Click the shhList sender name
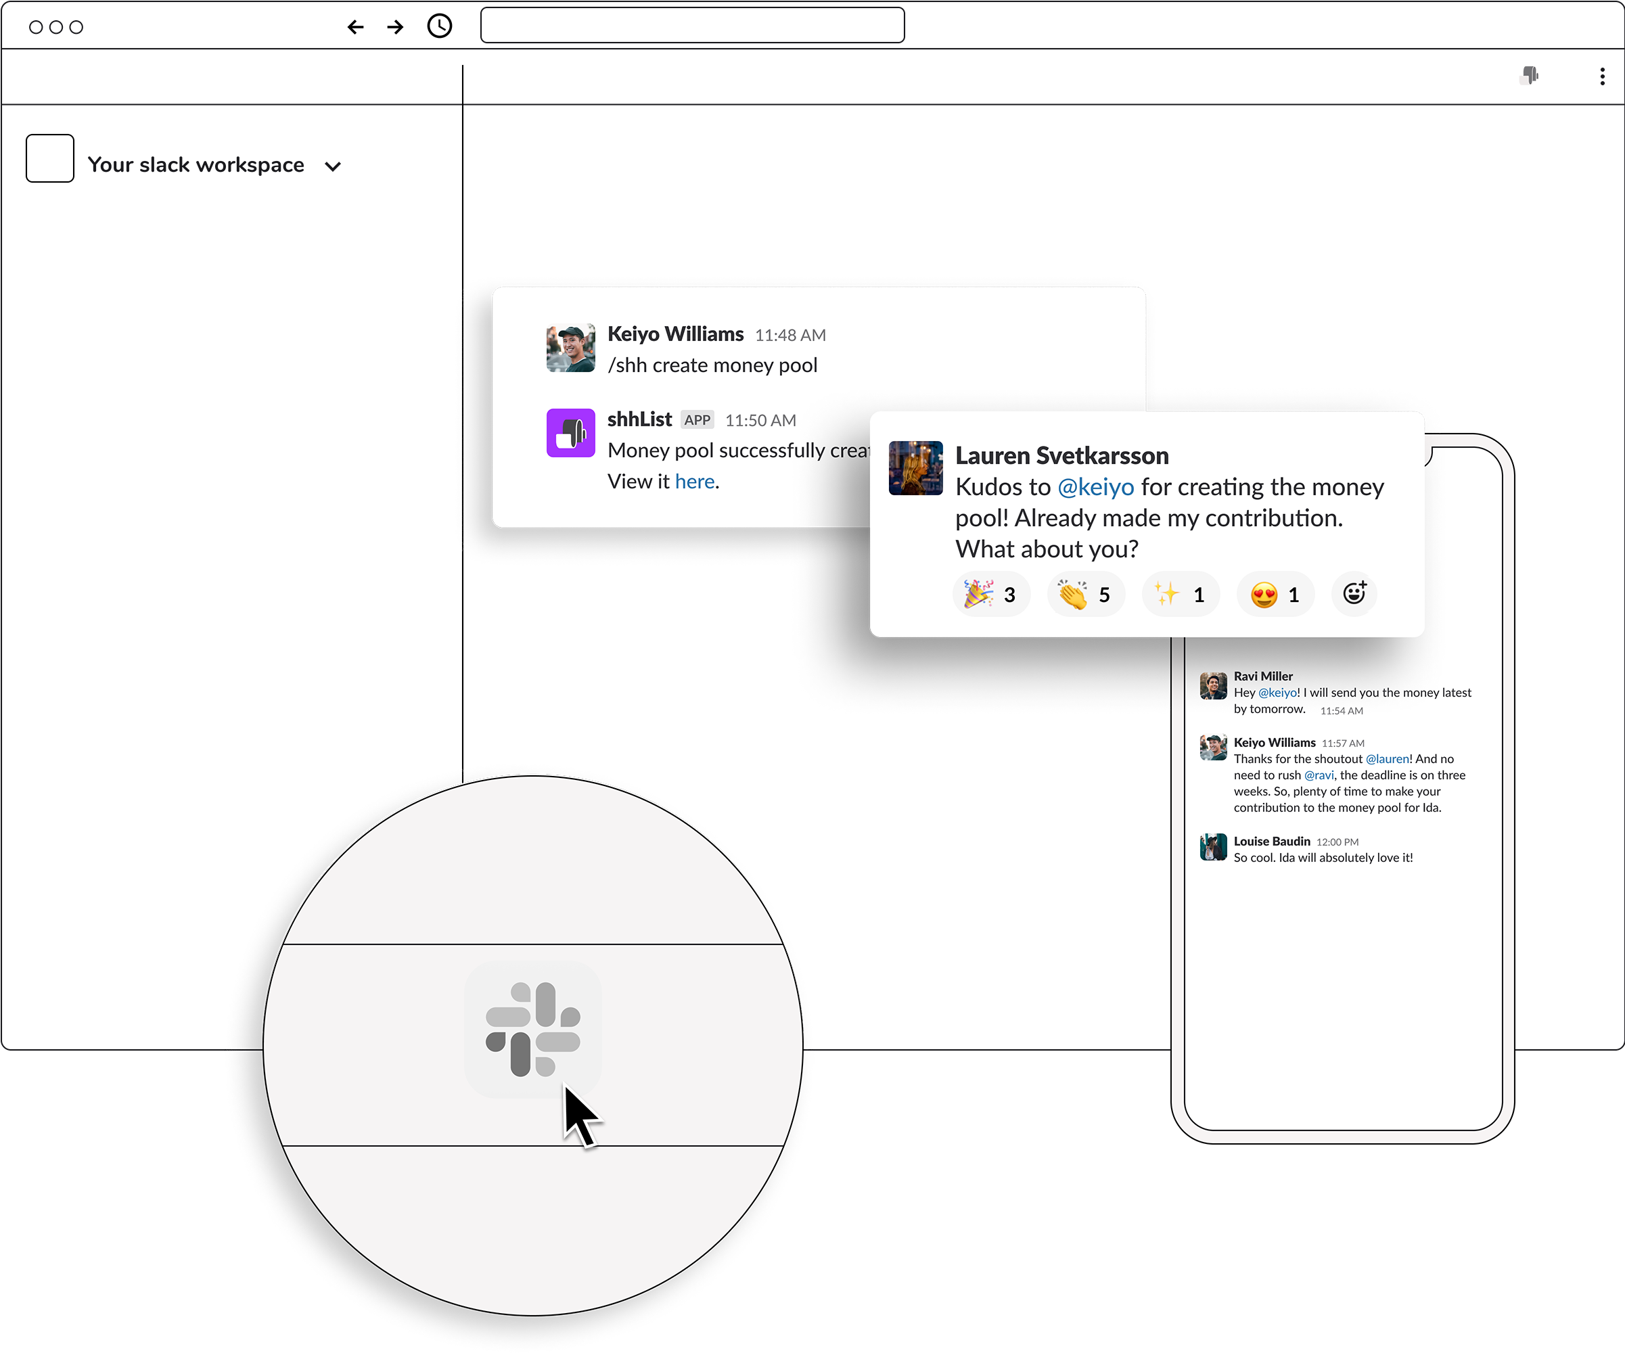1625x1355 pixels. click(639, 419)
